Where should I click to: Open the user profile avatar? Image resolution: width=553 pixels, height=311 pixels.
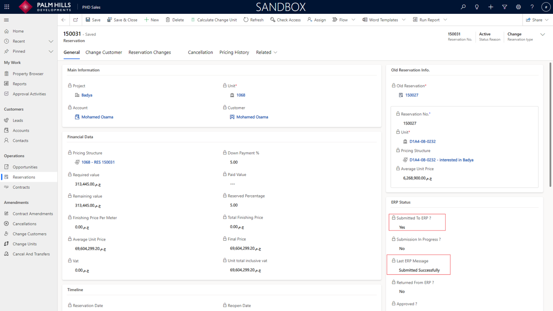(x=546, y=7)
